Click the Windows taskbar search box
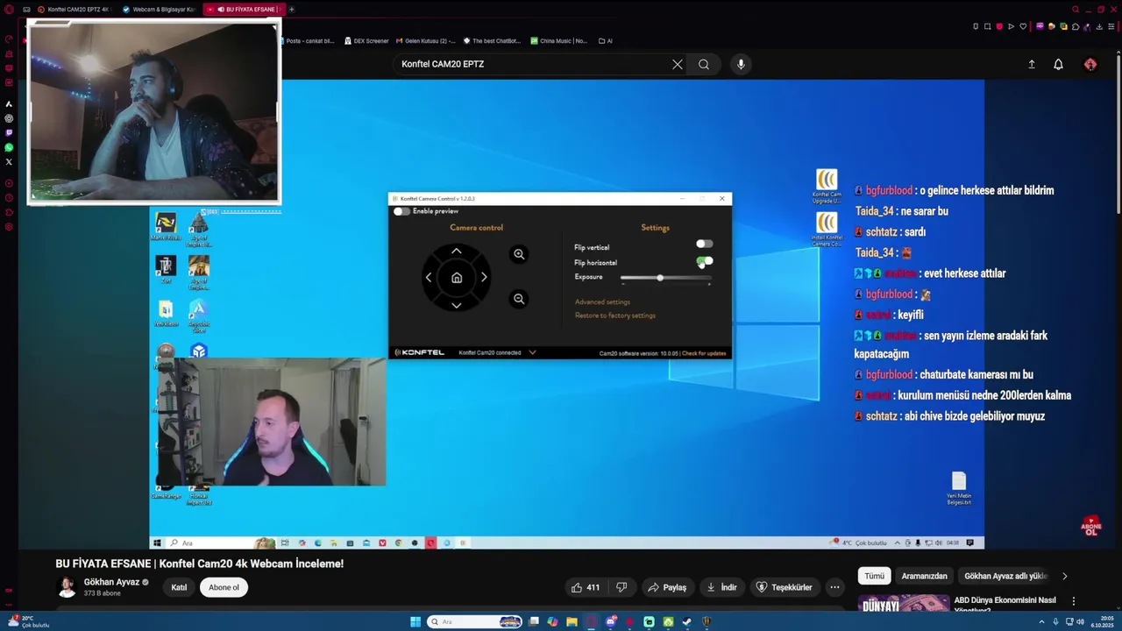This screenshot has width=1122, height=631. click(x=474, y=622)
